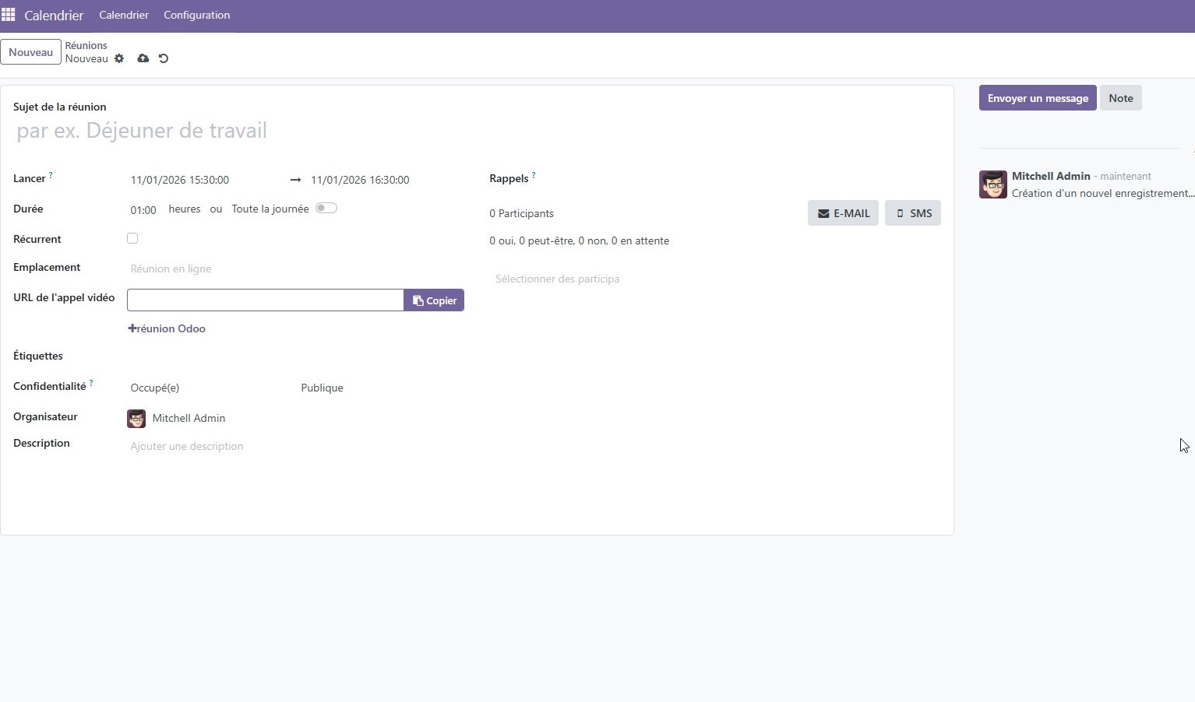Click the gear actions icon beside Nouveau

coord(119,58)
